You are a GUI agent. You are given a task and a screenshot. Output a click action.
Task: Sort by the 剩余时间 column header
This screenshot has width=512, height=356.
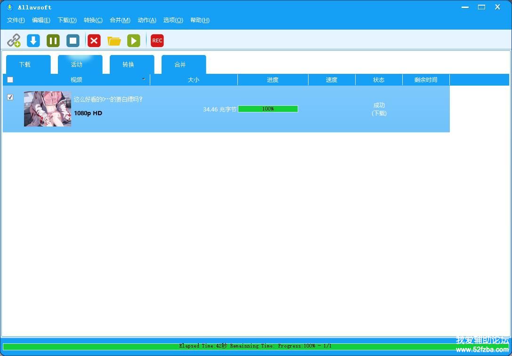426,80
